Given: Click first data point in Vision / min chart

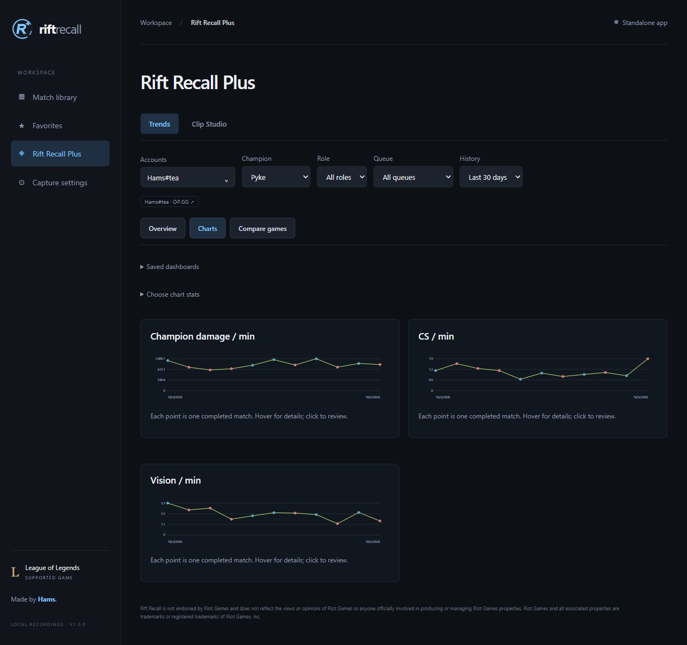Looking at the screenshot, I should tap(167, 503).
